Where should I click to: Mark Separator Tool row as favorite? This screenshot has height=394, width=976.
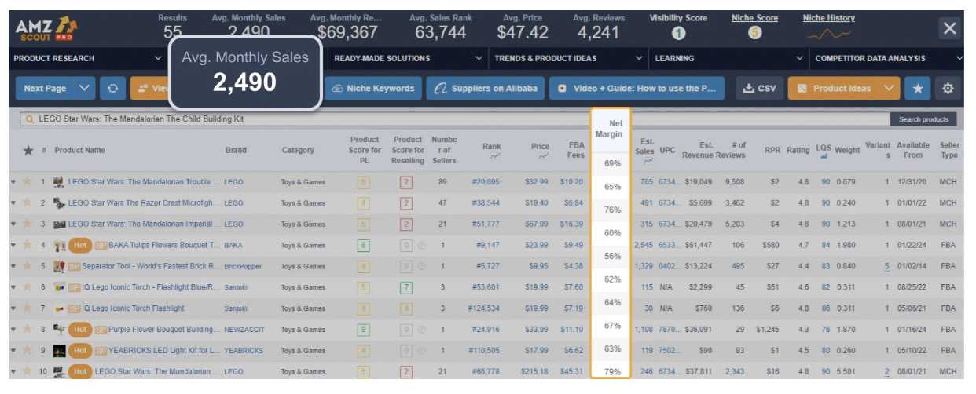[x=27, y=266]
